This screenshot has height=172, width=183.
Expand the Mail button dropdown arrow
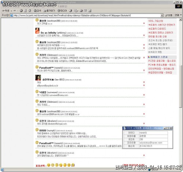[78, 11]
